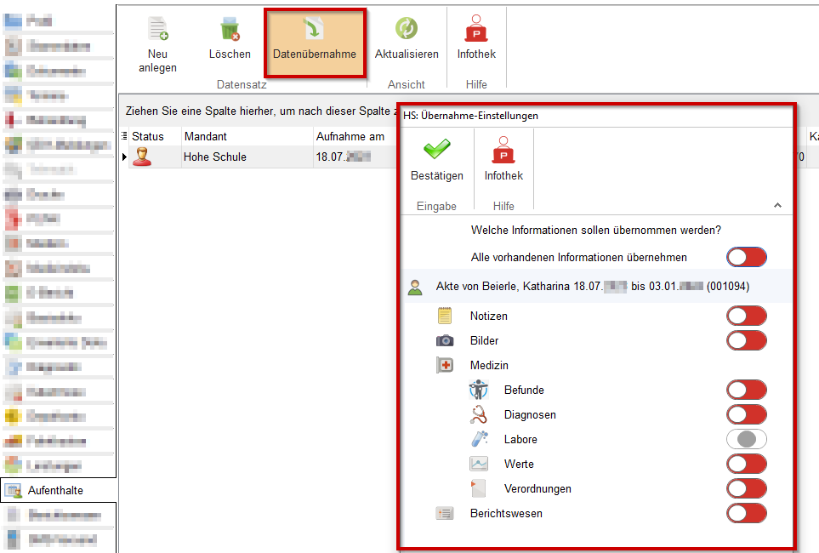The width and height of the screenshot is (819, 553).
Task: Click the Aufnahme am column header
Action: 350,136
